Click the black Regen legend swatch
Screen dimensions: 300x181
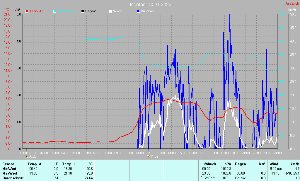pyautogui.click(x=82, y=11)
